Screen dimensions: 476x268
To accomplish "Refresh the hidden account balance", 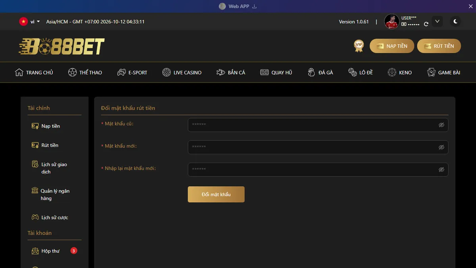I will click(x=426, y=24).
